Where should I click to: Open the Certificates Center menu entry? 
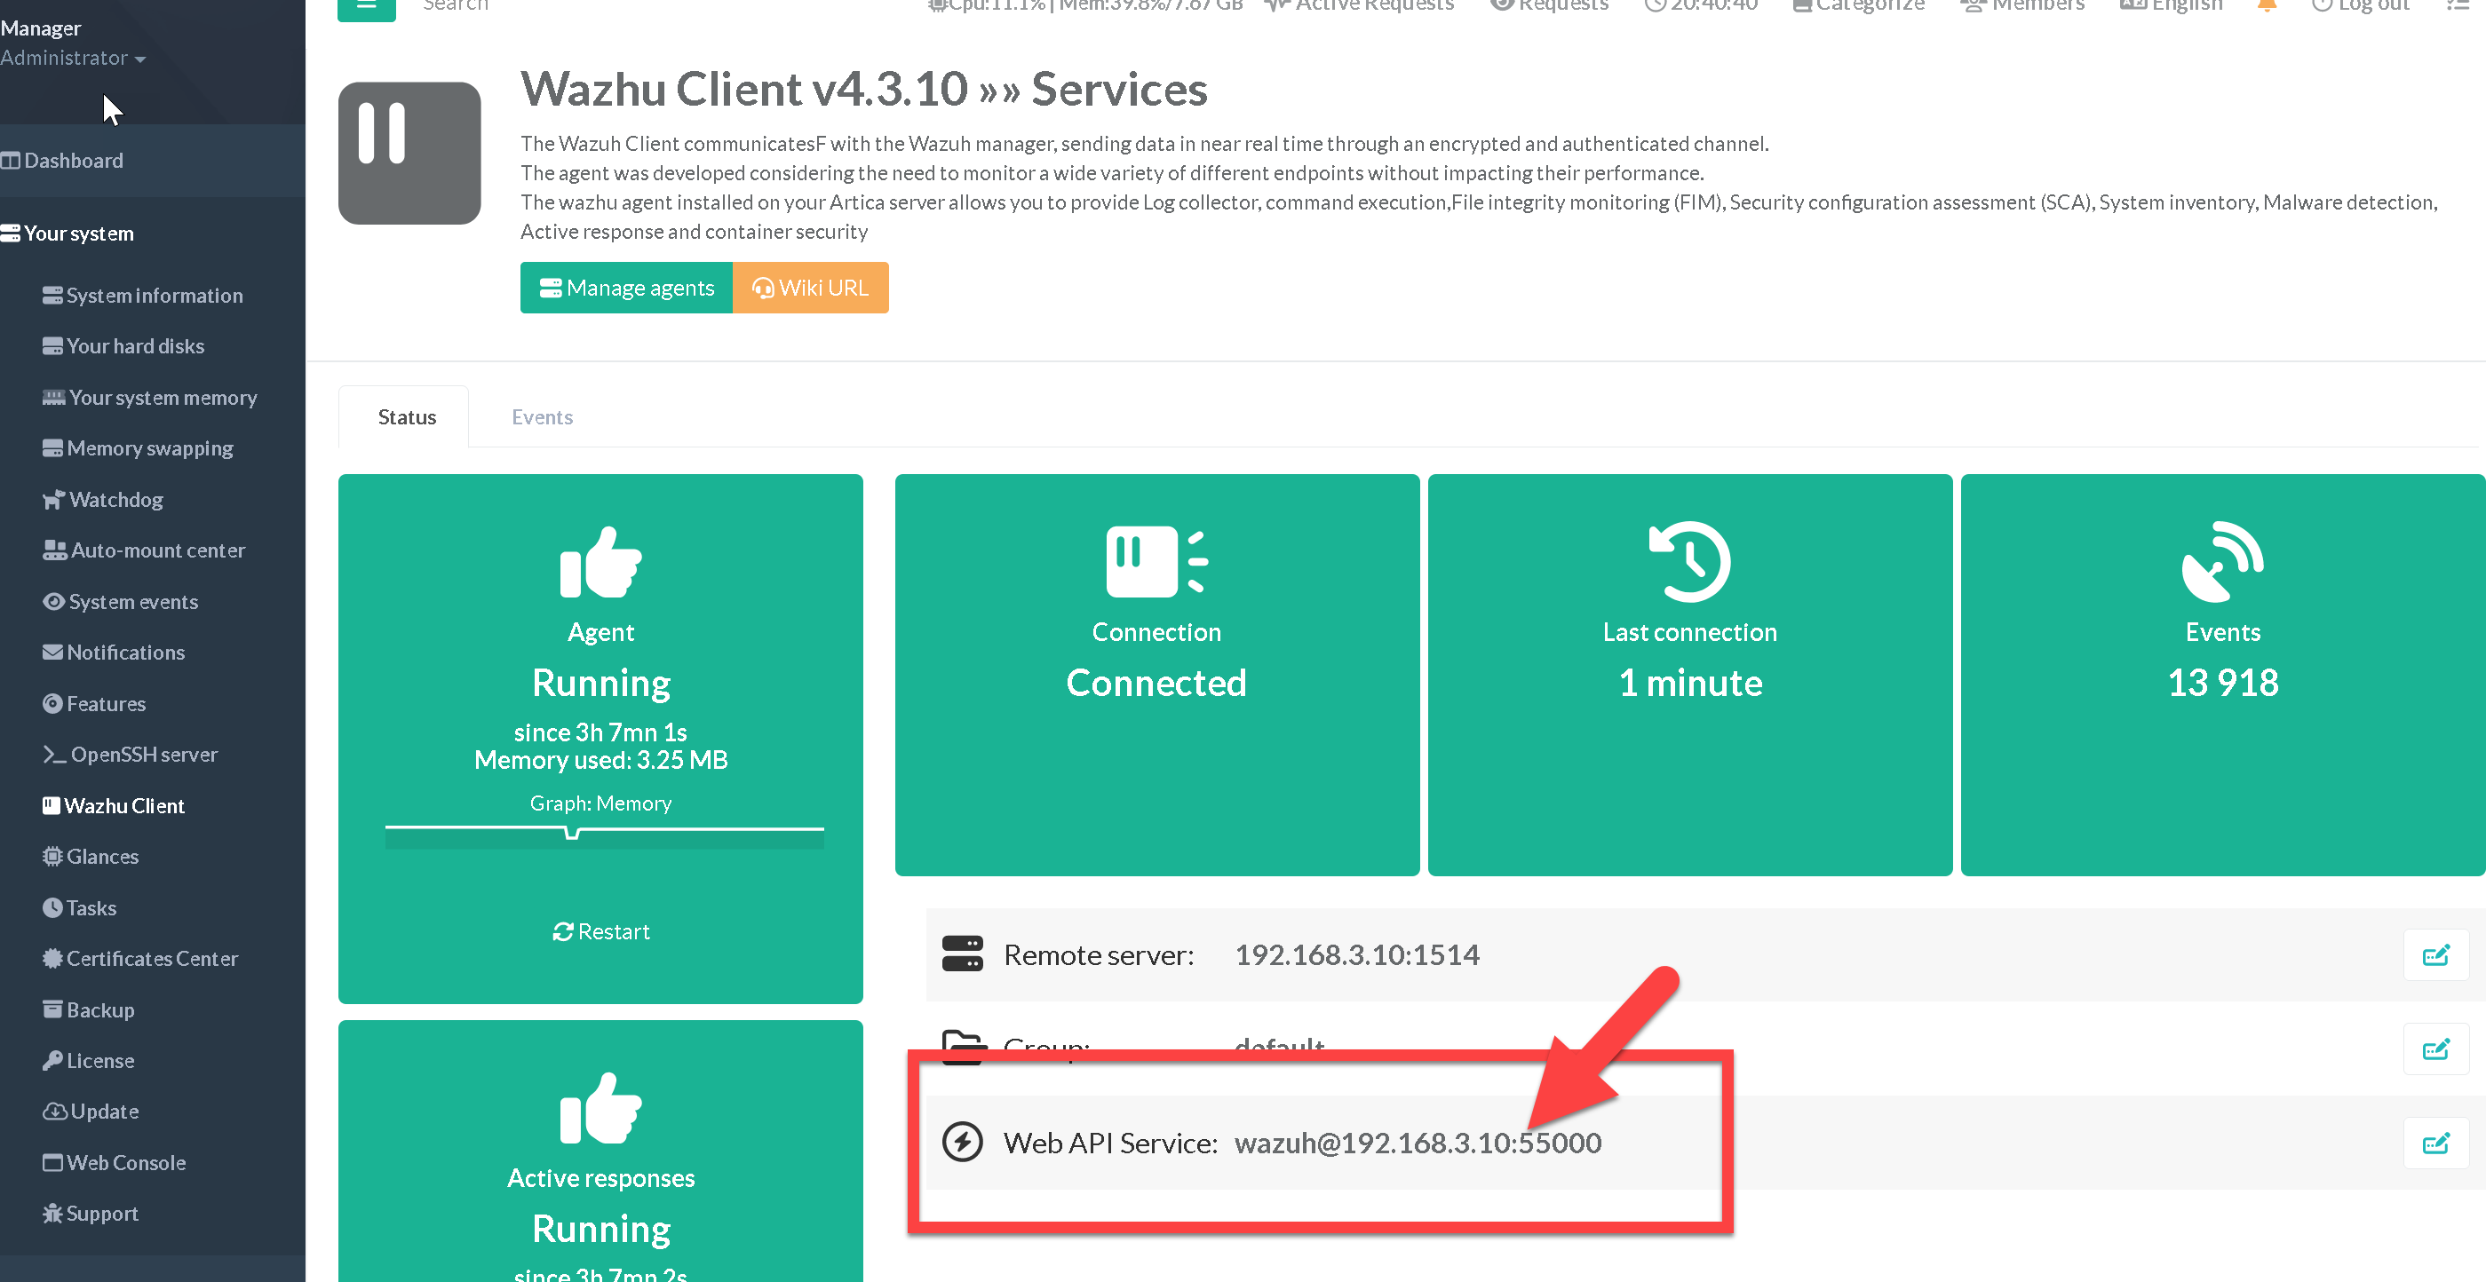tap(152, 959)
